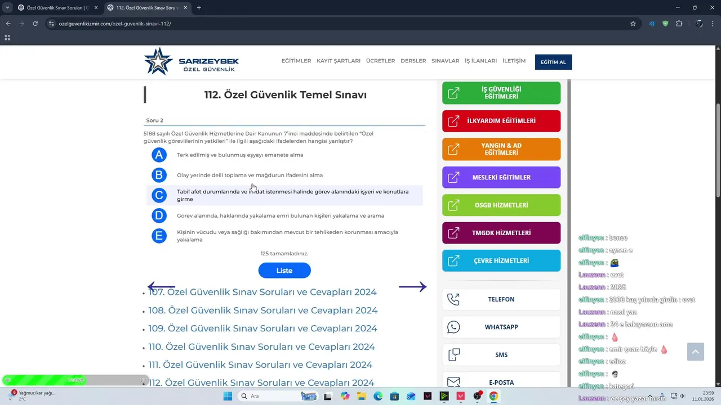Open 111. Özel Güvenlik Sınav Soruları link
This screenshot has height=405, width=721.
point(260,365)
